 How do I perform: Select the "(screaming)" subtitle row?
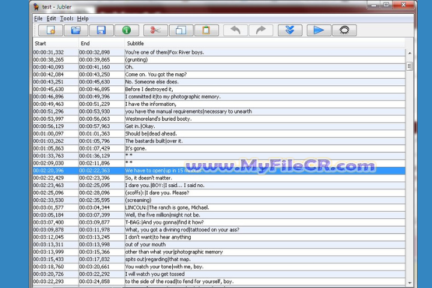coord(219,200)
